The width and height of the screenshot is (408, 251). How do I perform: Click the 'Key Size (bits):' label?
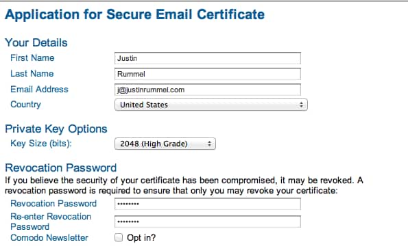point(41,143)
